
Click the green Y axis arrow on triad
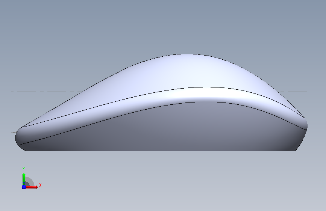[x=24, y=179]
